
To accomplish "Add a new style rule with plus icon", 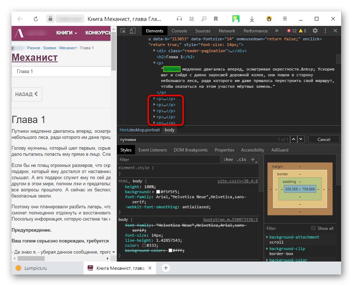I will tap(253, 159).
